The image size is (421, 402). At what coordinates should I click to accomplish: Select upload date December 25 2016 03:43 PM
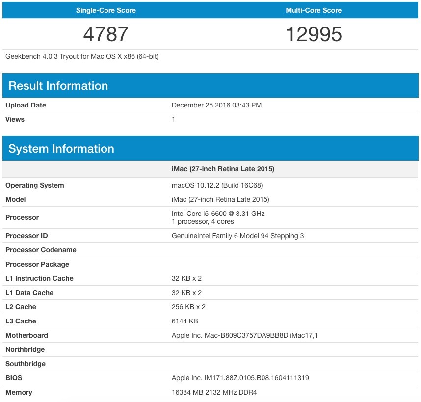coord(217,105)
